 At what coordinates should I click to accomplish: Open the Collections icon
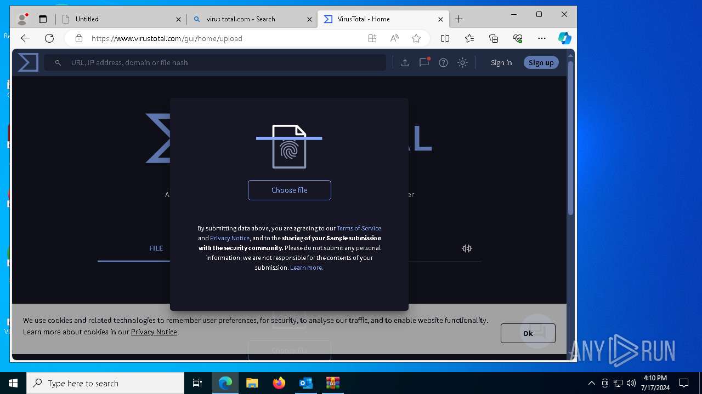494,38
